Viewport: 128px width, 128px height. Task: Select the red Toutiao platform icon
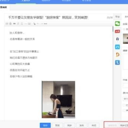click(x=117, y=31)
